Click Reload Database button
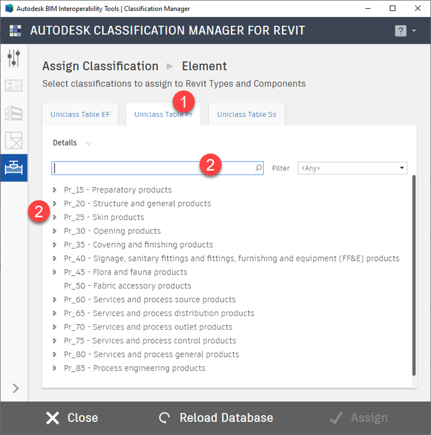 click(x=216, y=418)
